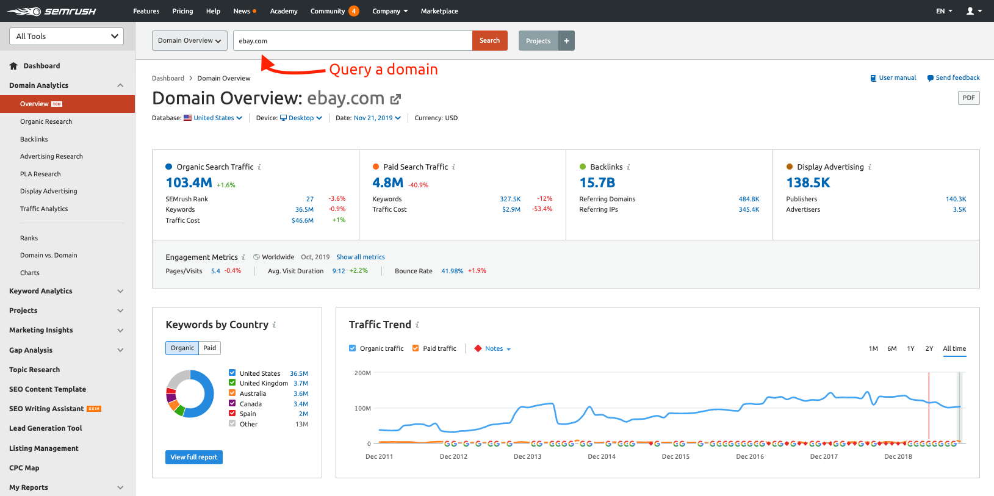
Task: Change device type from Desktop
Action: 305,118
